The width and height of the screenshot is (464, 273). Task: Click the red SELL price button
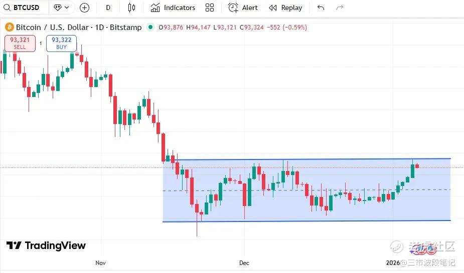pos(20,43)
